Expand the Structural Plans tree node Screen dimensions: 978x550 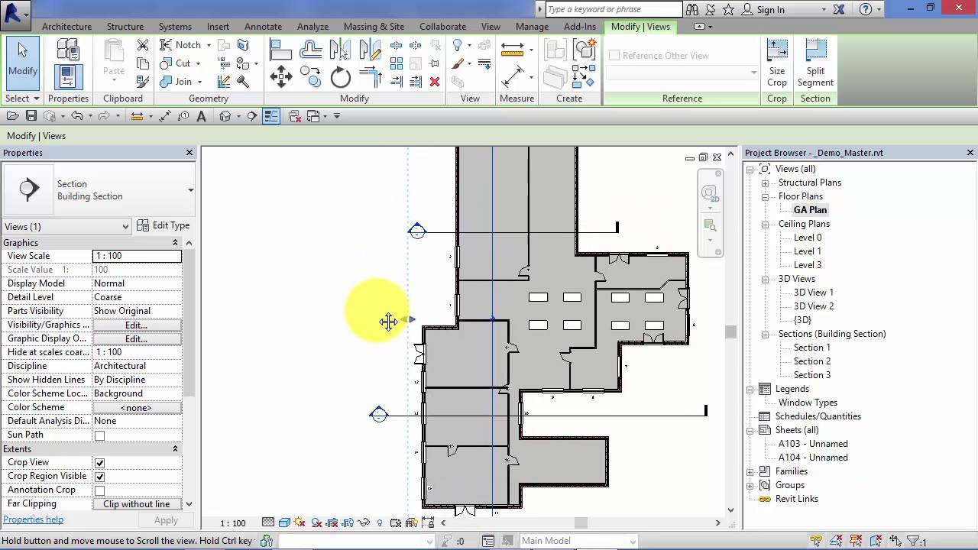pos(765,183)
